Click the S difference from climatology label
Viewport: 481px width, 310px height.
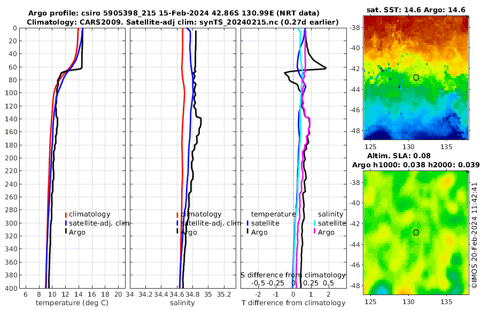293,275
